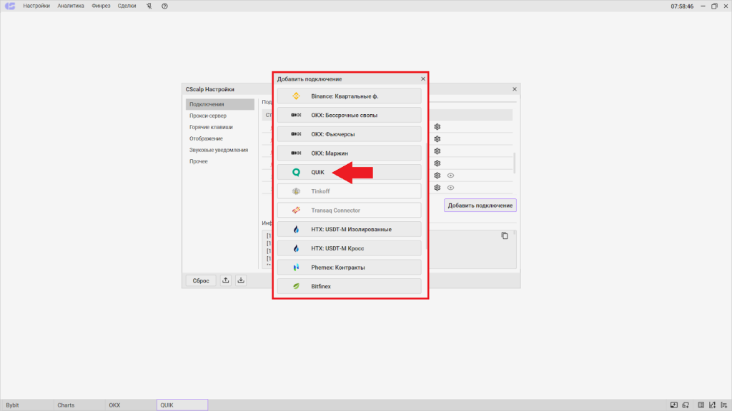Choose OKX: Бессрочные свопы connection
The image size is (732, 411).
[349, 115]
